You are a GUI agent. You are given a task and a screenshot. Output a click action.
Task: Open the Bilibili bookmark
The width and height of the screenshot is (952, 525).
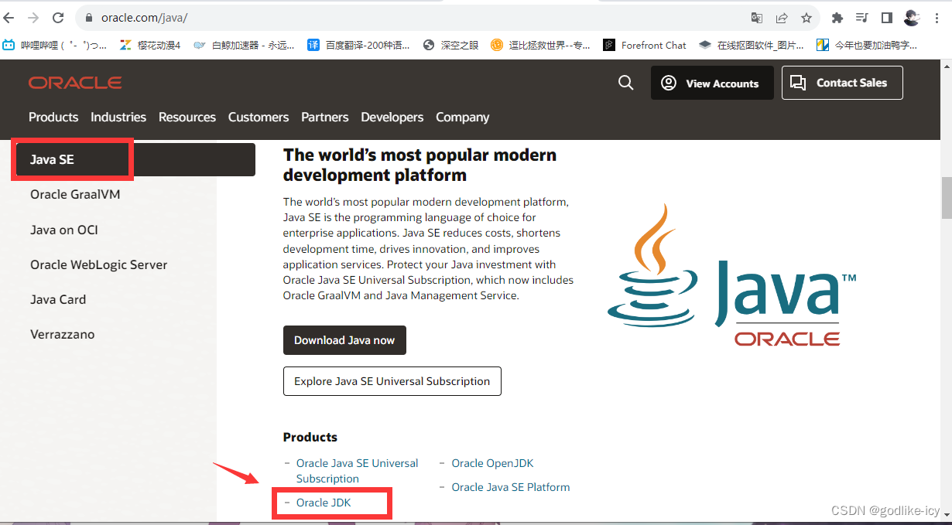pyautogui.click(x=55, y=45)
